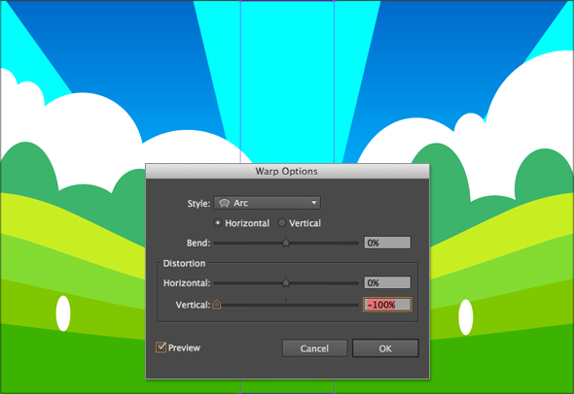Click the Horizontal distortion percentage field
This screenshot has height=394, width=574.
click(x=387, y=282)
